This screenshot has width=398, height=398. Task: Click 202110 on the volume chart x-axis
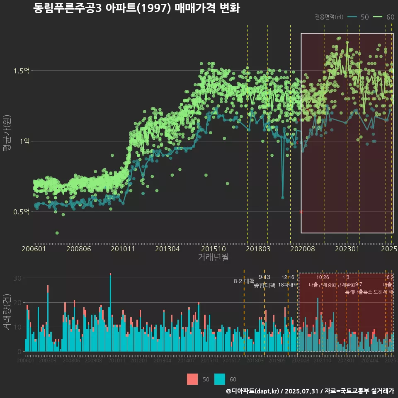tap(323, 360)
